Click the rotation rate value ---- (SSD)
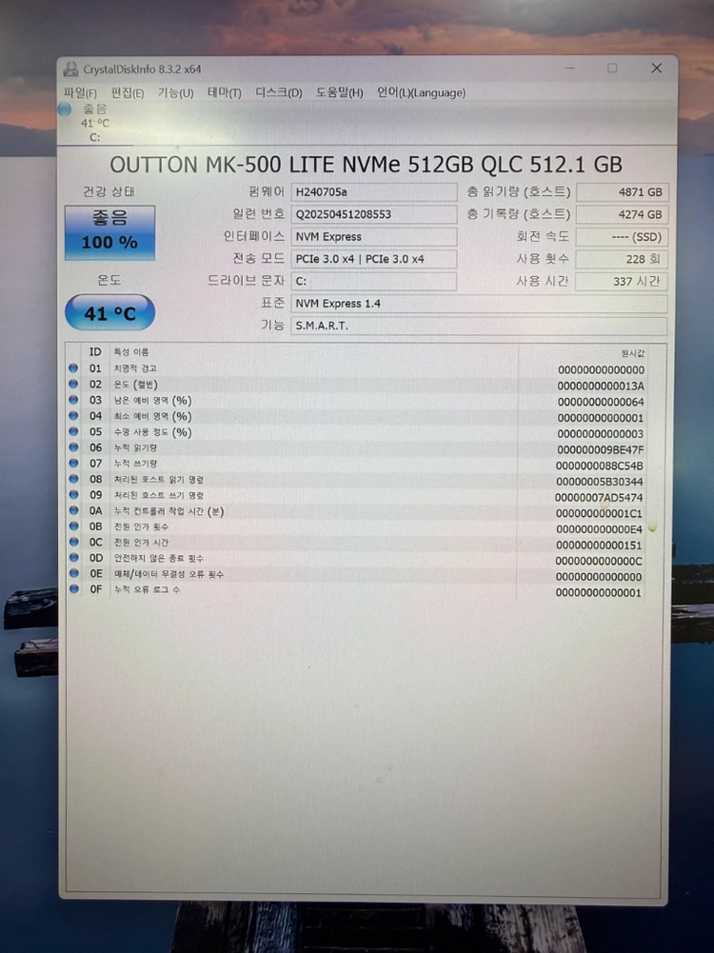 [623, 237]
